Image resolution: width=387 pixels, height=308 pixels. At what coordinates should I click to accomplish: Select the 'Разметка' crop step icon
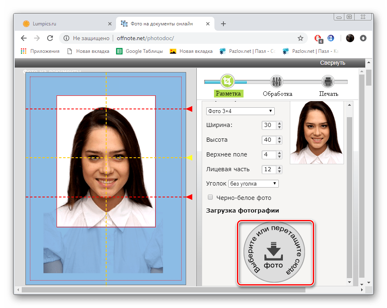227,81
